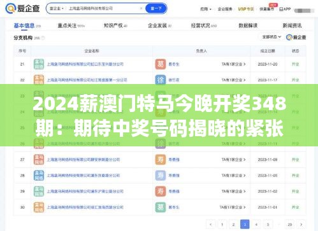This screenshot has height=231, width=318.
Task: Expand TA有1家企业 in row 21
Action: point(234,64)
